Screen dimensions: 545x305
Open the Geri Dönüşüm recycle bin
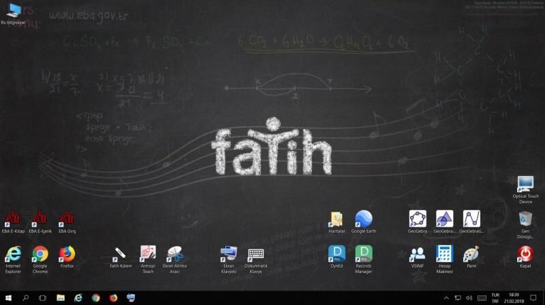pos(525,226)
